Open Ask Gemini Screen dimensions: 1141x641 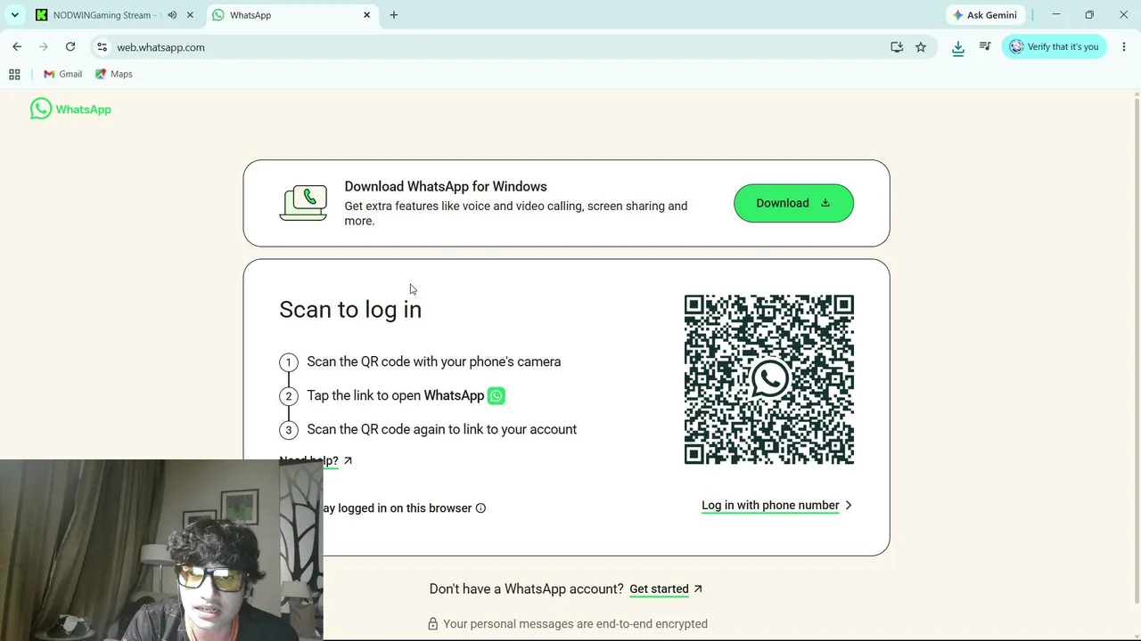985,15
